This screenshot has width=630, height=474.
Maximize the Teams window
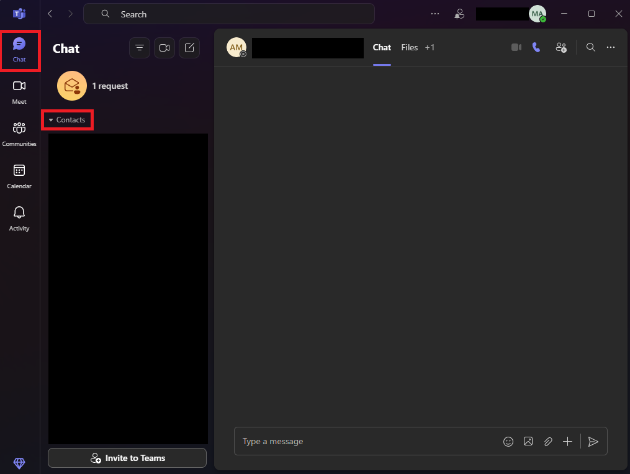592,14
